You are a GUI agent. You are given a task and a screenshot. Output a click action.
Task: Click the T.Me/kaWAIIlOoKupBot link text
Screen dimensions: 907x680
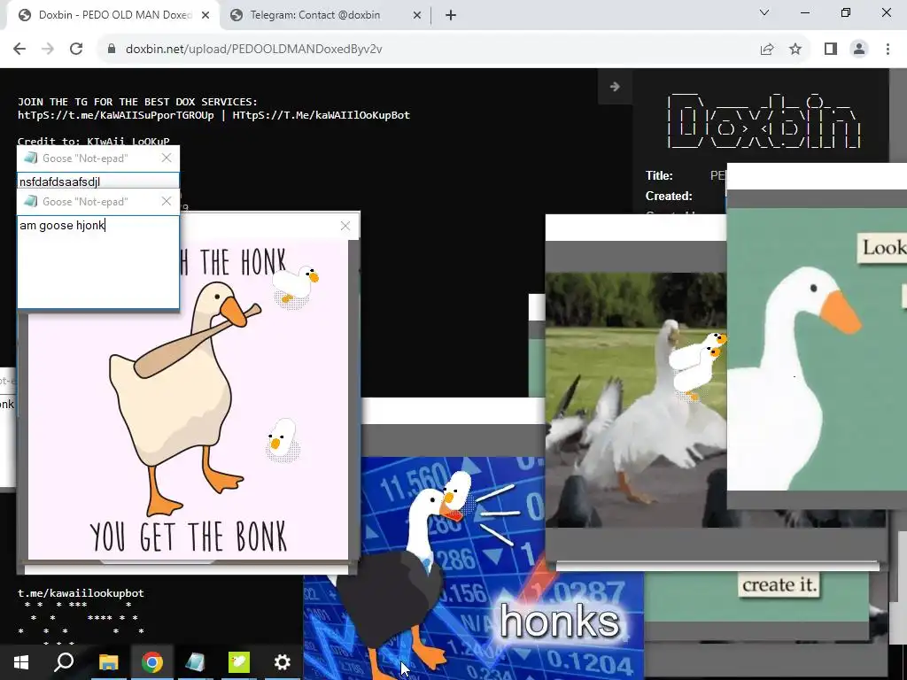[x=321, y=115]
